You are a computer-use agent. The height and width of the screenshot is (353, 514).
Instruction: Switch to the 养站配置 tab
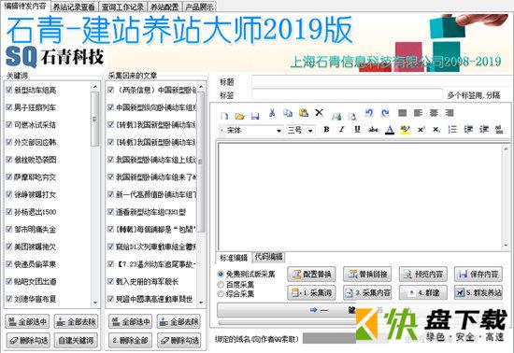164,7
